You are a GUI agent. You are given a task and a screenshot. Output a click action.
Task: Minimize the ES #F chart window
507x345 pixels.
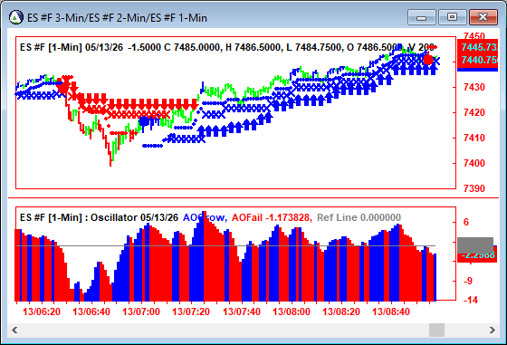point(422,17)
